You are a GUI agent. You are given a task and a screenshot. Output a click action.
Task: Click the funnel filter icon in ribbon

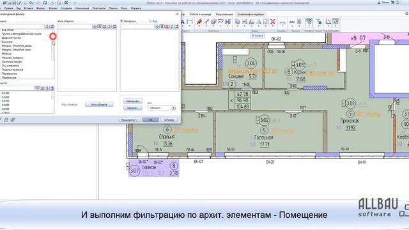(x=319, y=22)
